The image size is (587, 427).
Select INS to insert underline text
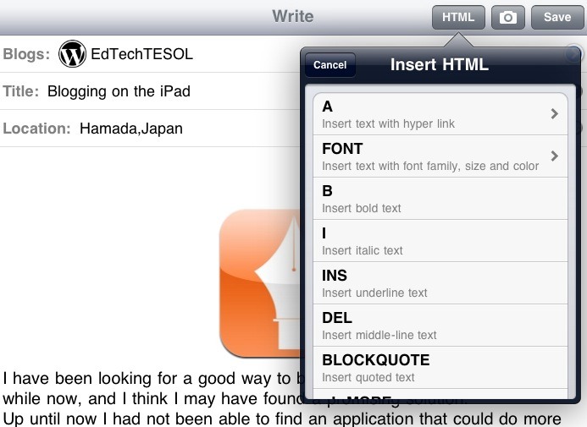click(440, 282)
